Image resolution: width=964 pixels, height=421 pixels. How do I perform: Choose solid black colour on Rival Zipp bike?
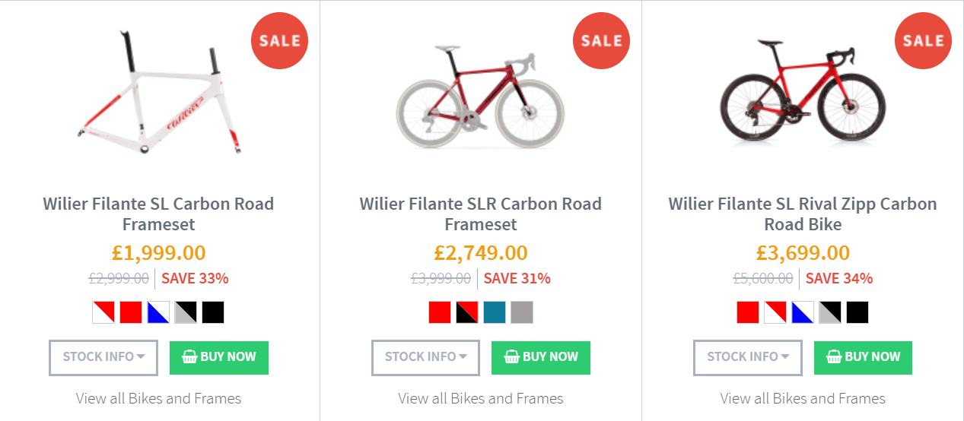point(857,312)
